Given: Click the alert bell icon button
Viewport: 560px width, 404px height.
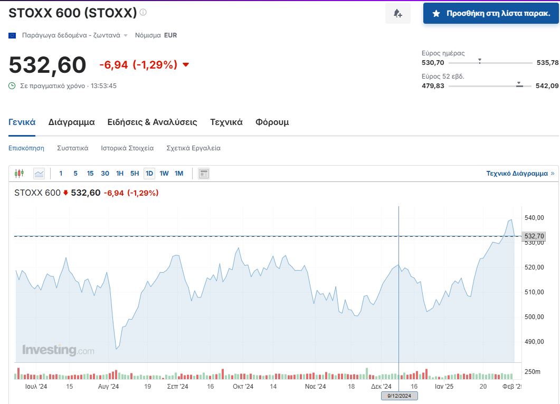Looking at the screenshot, I should tap(397, 13).
